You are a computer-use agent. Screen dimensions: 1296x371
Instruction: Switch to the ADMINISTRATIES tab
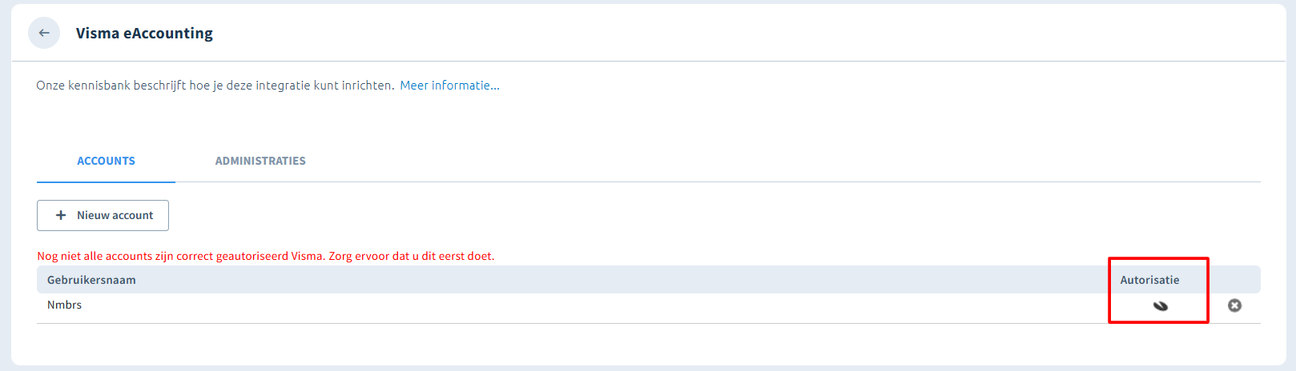coord(260,161)
